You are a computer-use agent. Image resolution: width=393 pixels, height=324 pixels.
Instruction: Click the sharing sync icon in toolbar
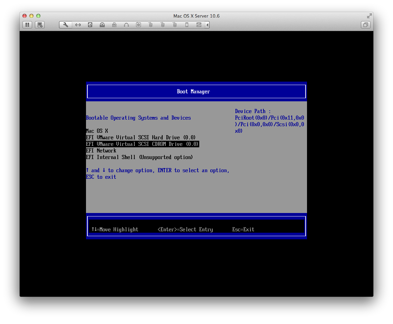(199, 25)
